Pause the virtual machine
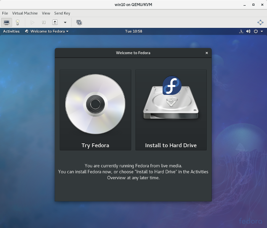Viewport: 267px width, 228px height. pos(44,22)
